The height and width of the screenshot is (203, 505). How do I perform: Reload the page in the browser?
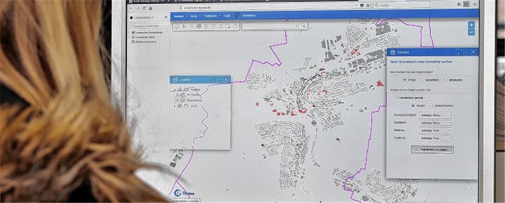[x=144, y=8]
